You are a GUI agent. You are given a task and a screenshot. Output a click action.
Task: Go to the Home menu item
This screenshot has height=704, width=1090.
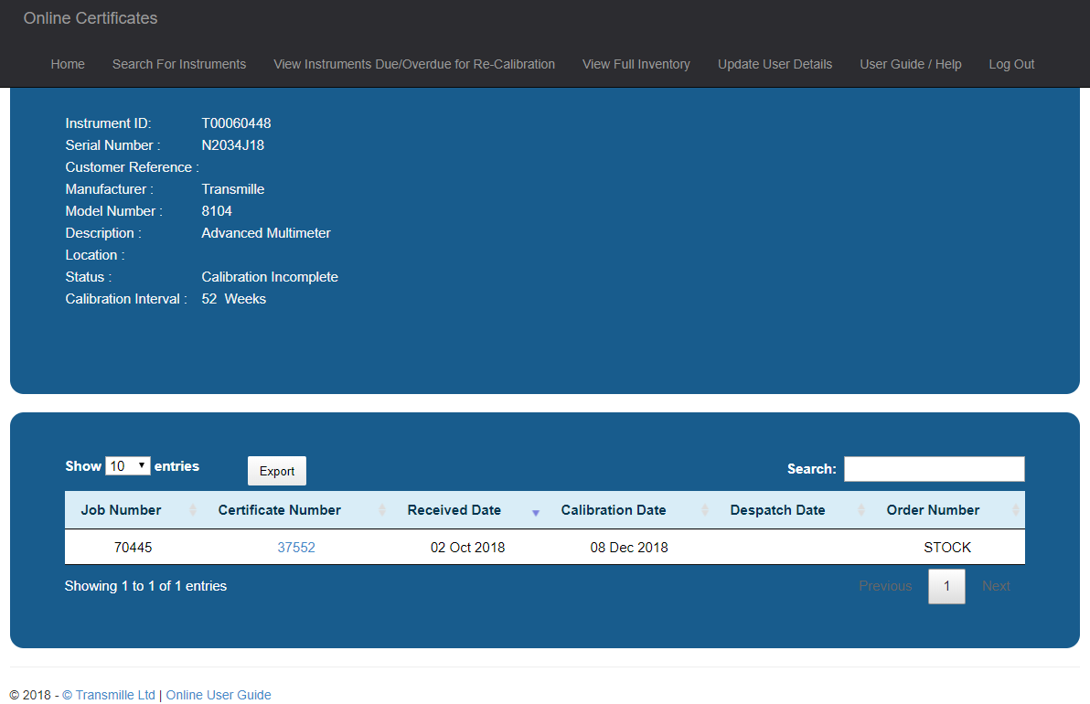68,64
